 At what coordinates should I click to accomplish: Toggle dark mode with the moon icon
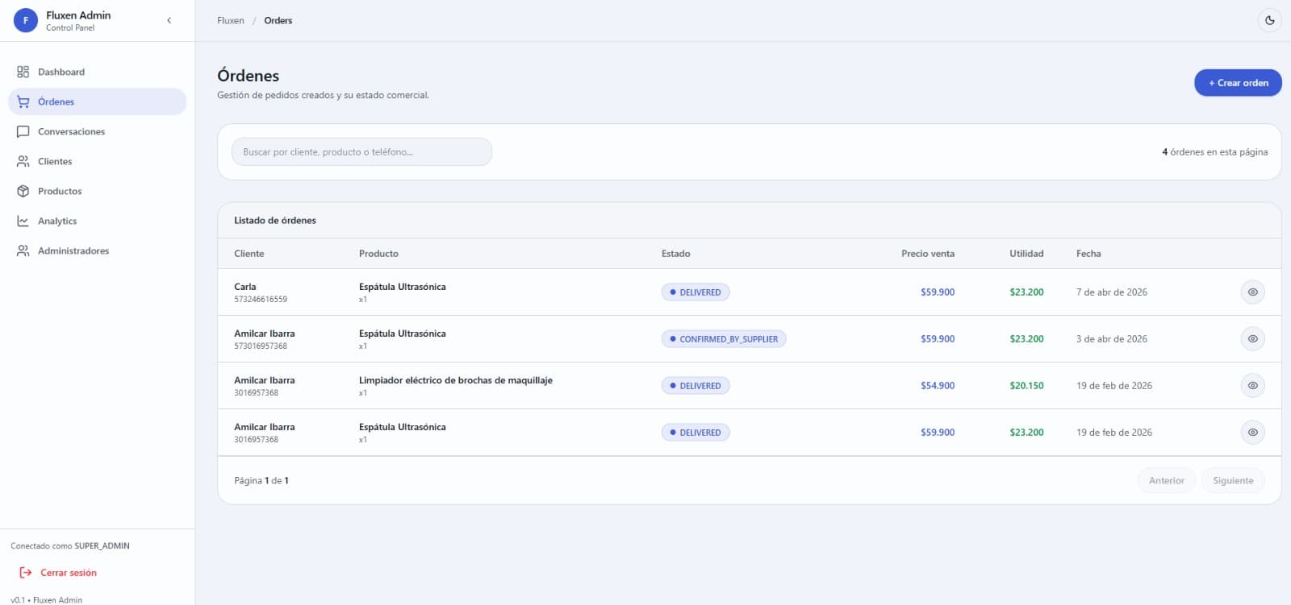(x=1270, y=20)
